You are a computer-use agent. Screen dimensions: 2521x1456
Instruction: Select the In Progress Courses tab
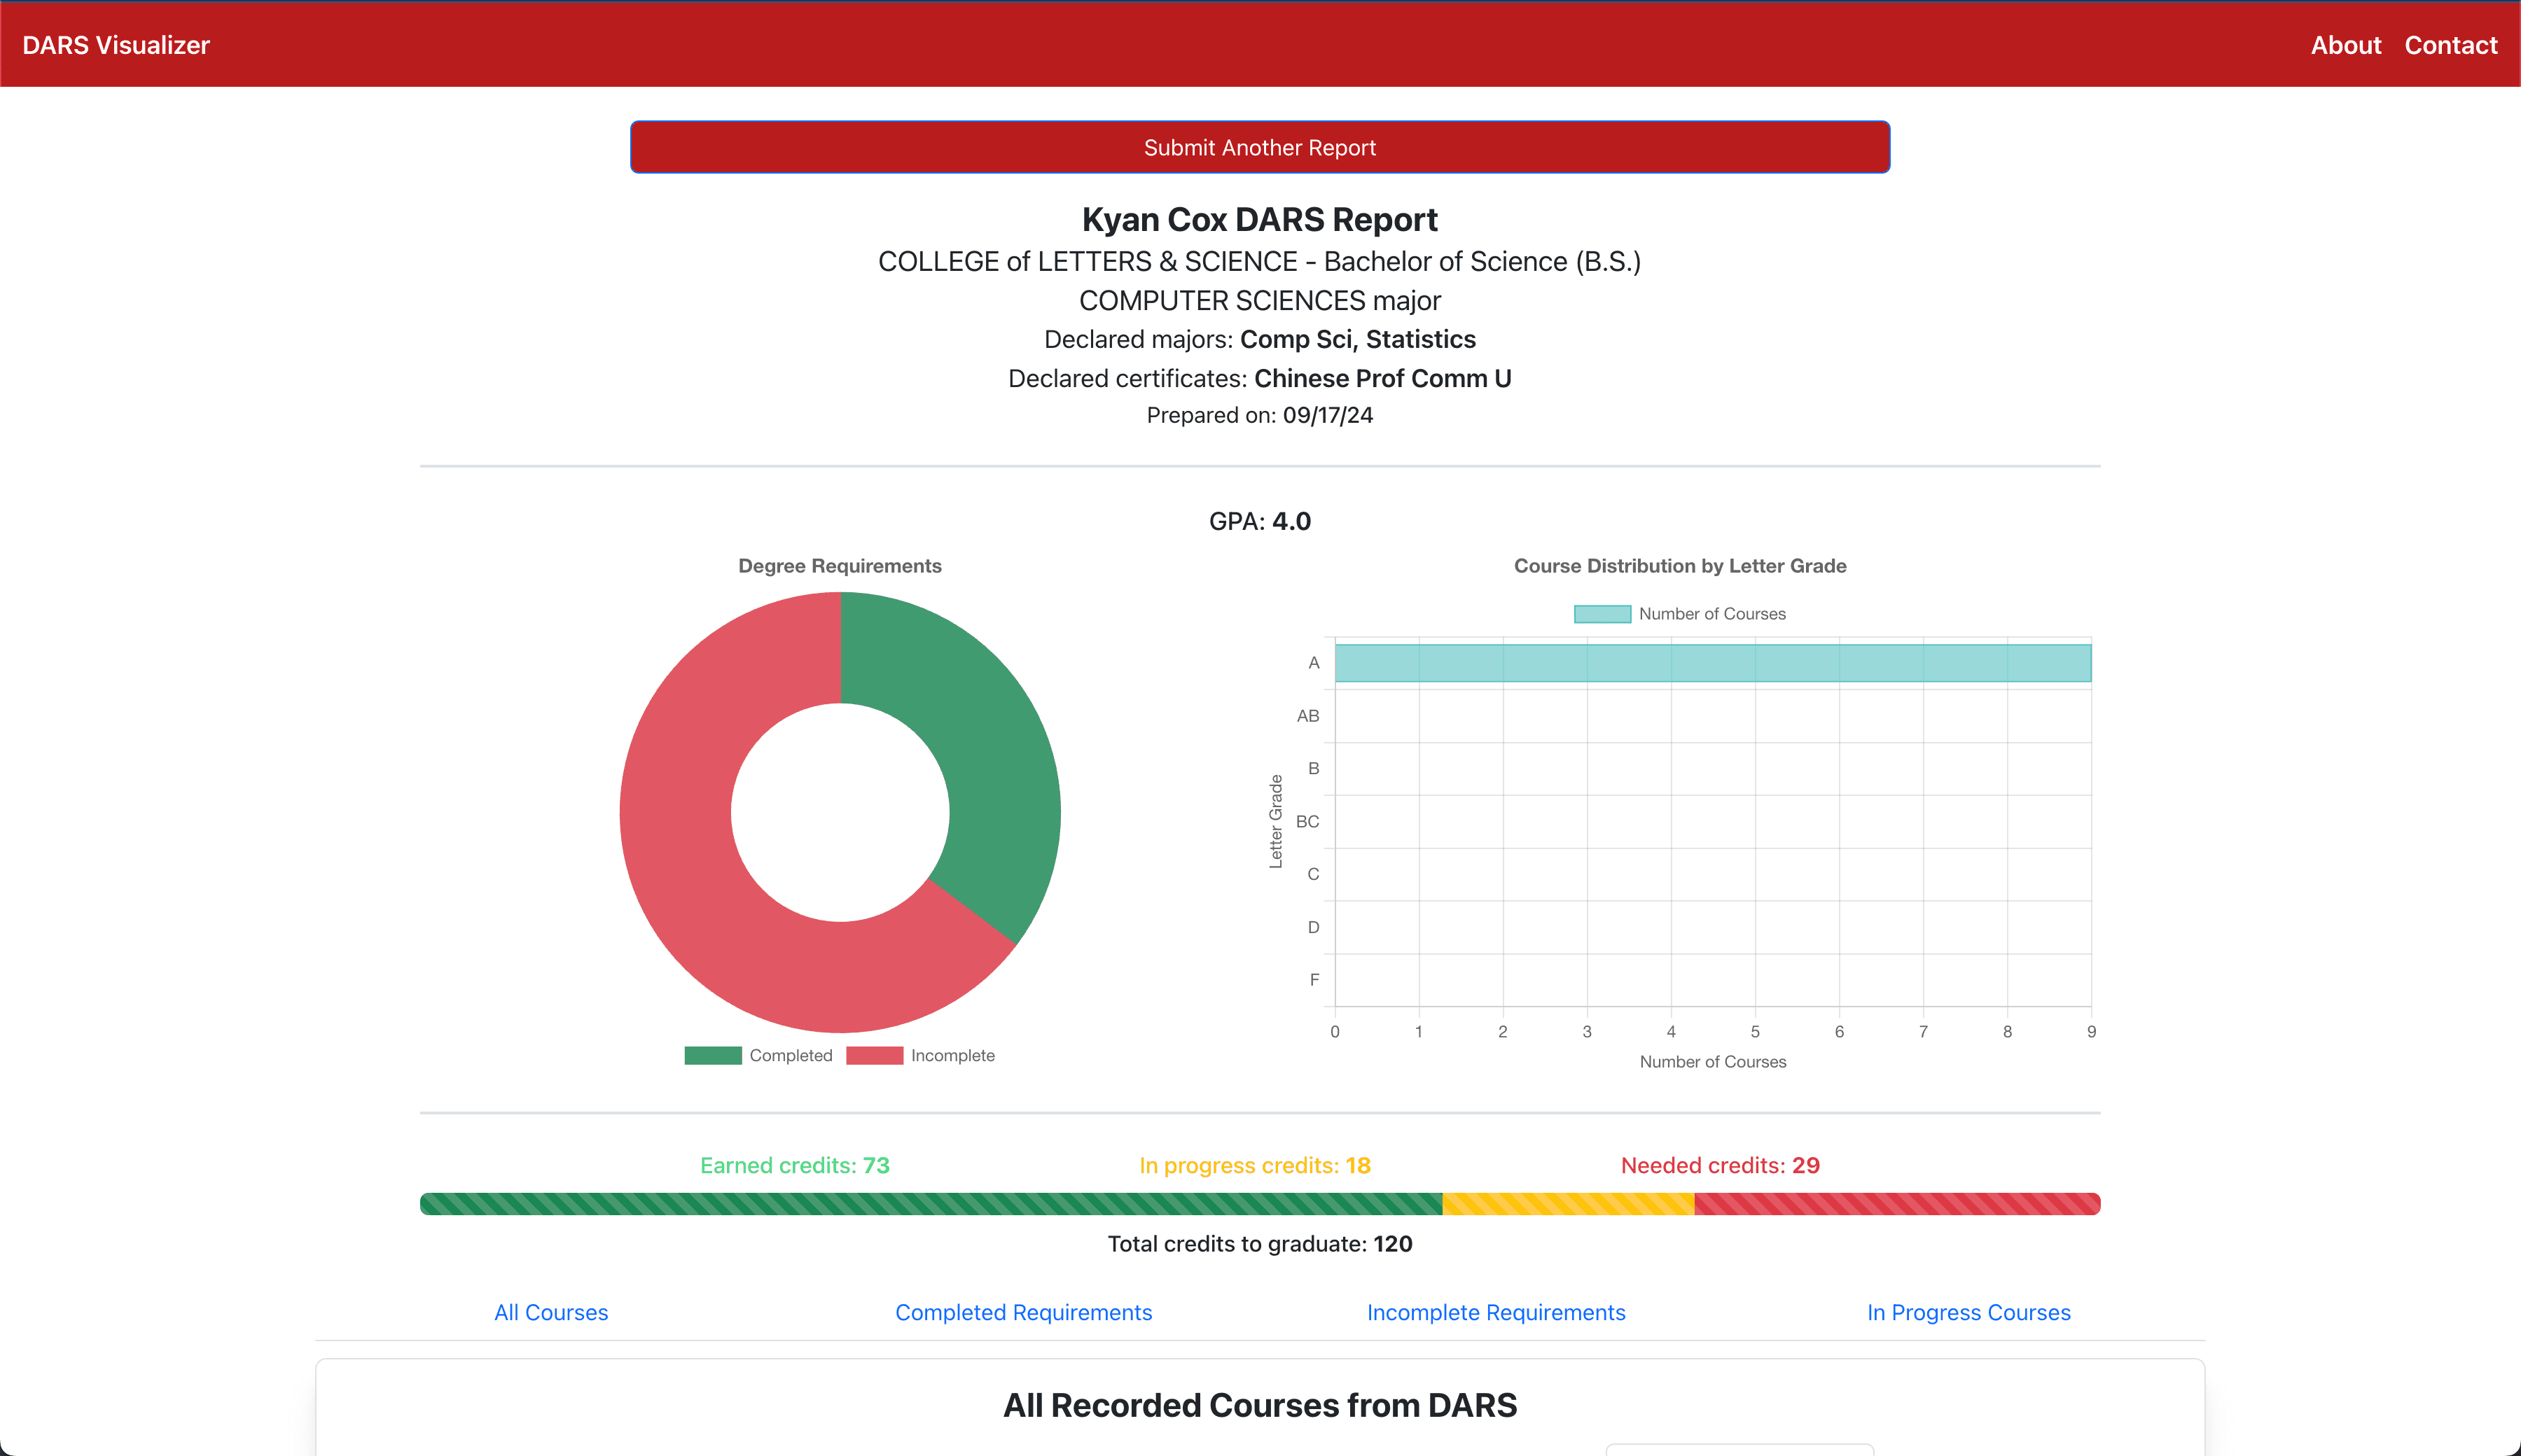(x=1968, y=1312)
